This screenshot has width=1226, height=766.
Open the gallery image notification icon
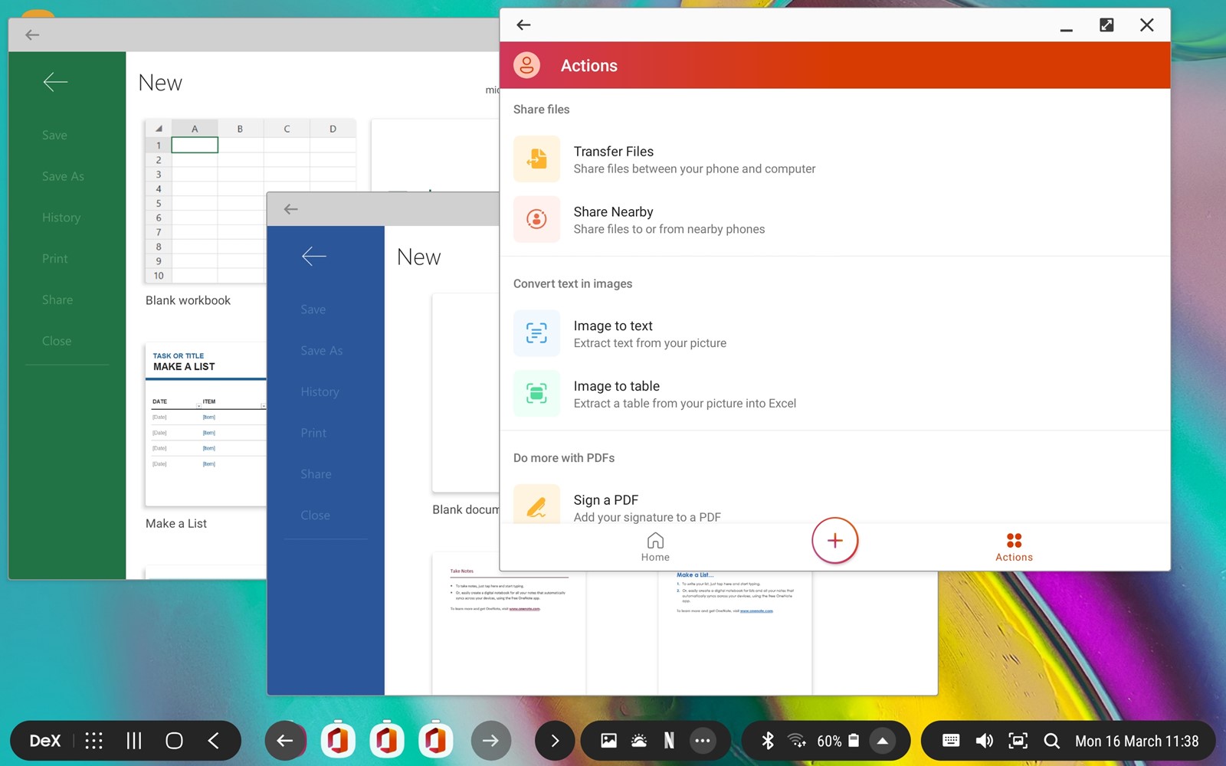608,741
